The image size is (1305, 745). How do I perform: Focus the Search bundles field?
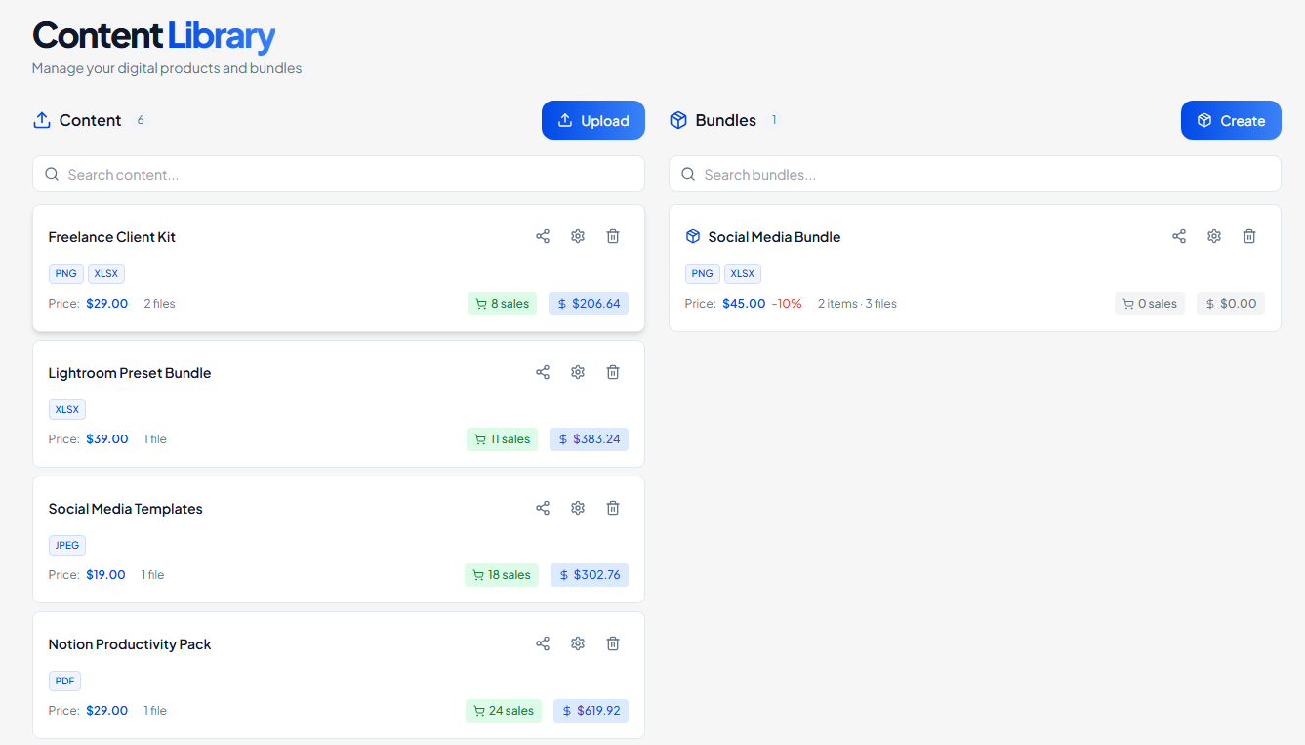pos(975,174)
